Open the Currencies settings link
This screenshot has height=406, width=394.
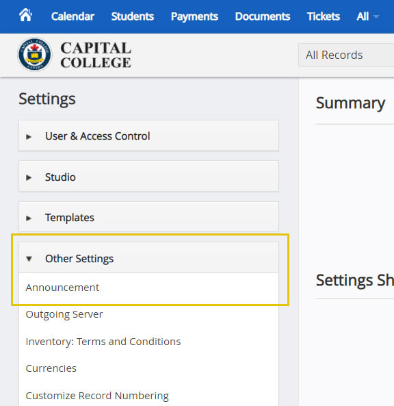pyautogui.click(x=51, y=368)
